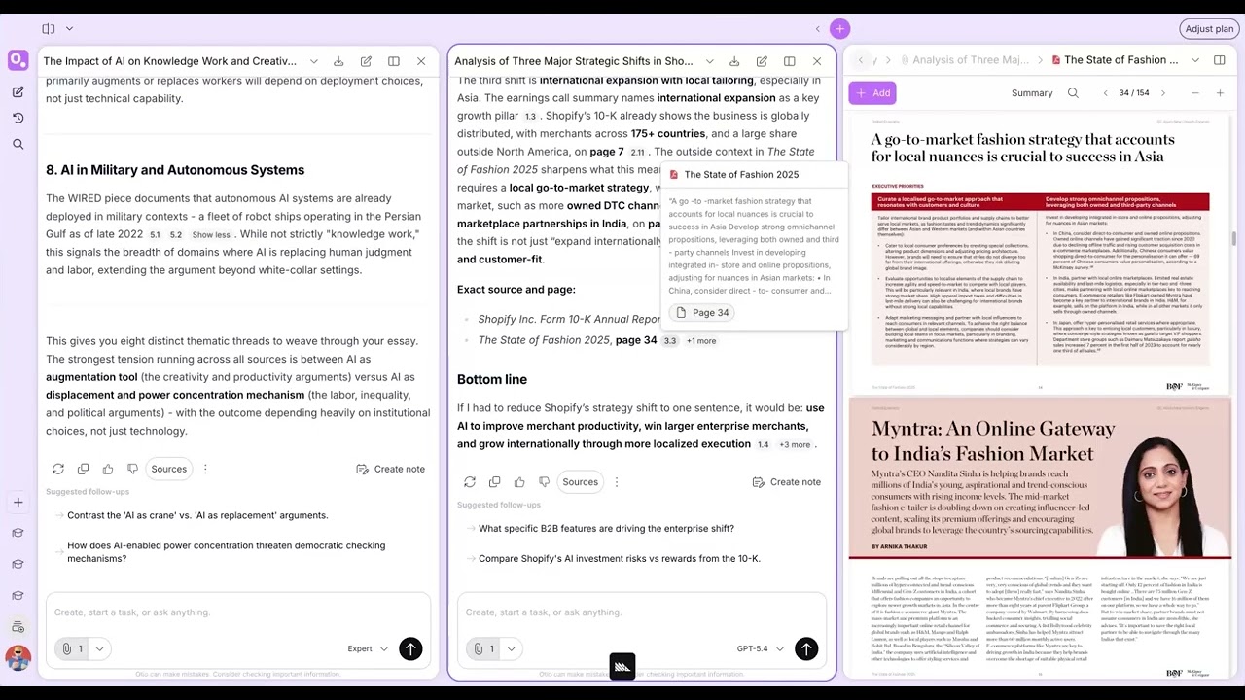Expand the Analysis of Three Major title dropdown

[709, 61]
